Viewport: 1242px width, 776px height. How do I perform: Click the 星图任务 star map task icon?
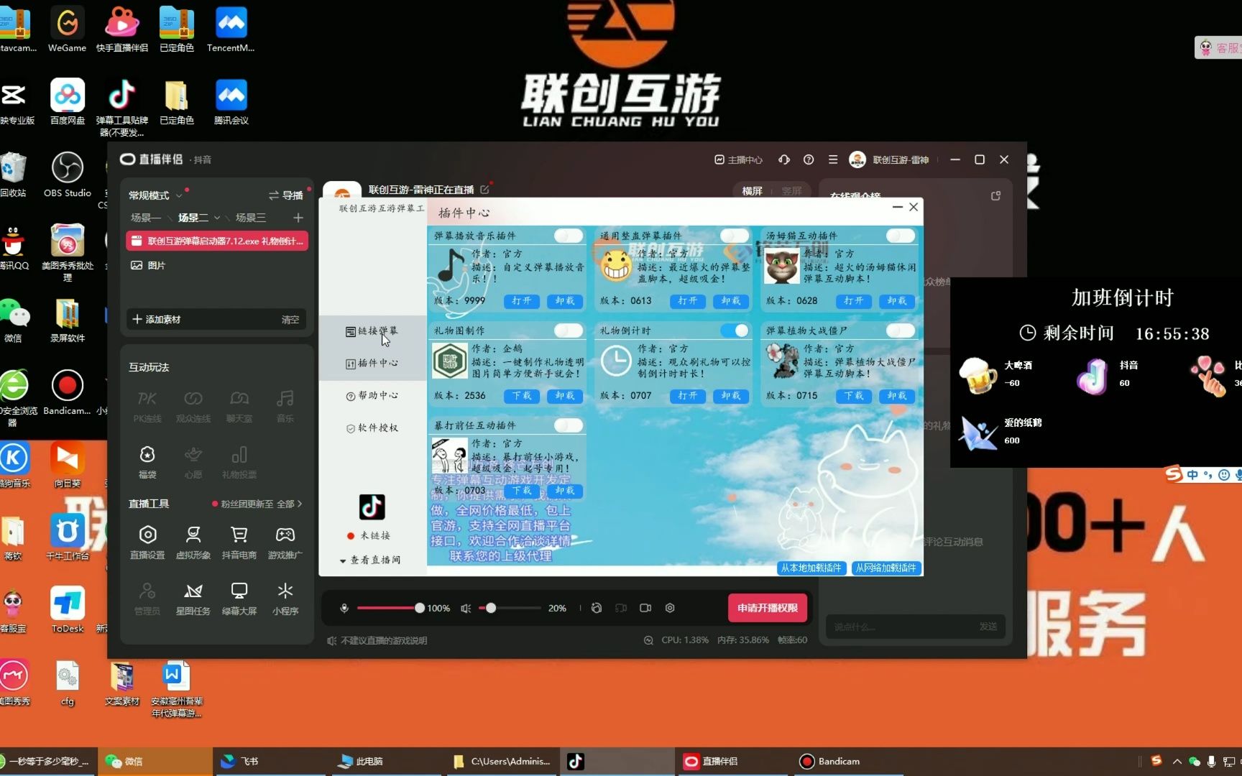[193, 596]
